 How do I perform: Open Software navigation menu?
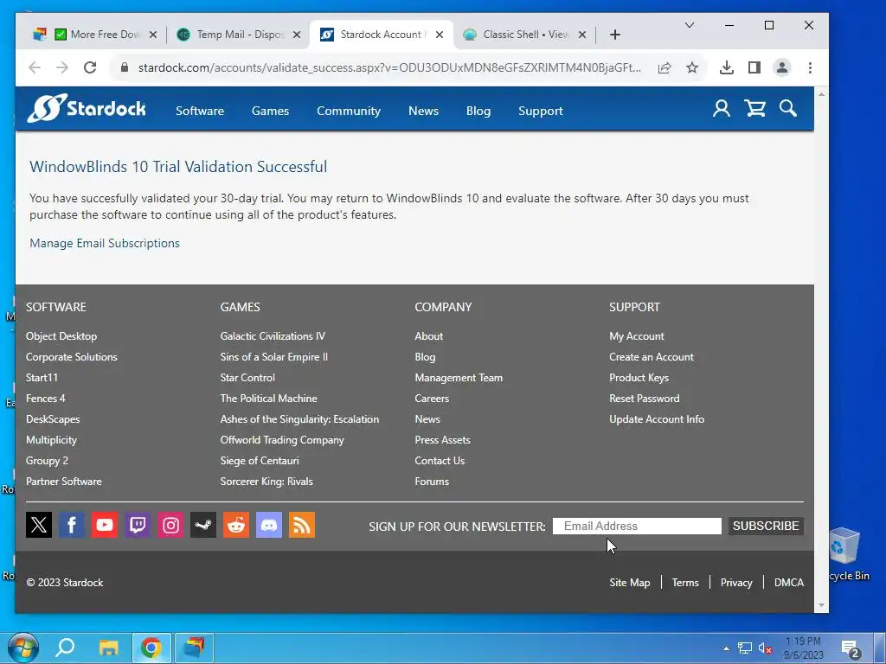point(200,111)
